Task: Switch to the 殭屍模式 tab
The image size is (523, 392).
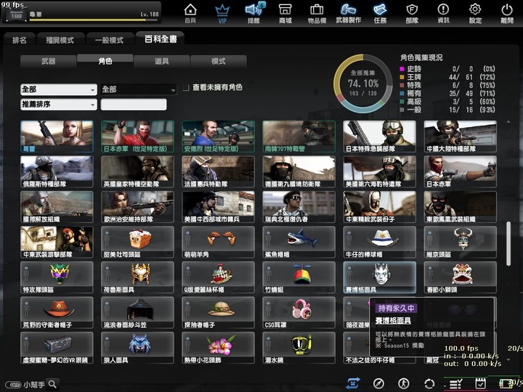Action: click(60, 40)
